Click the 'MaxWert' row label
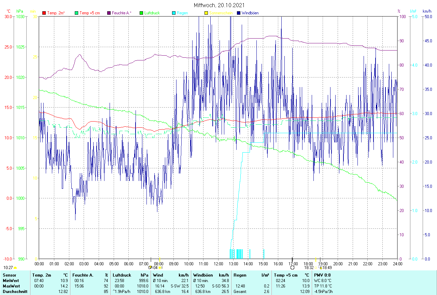The image size is (437, 295). 11,286
